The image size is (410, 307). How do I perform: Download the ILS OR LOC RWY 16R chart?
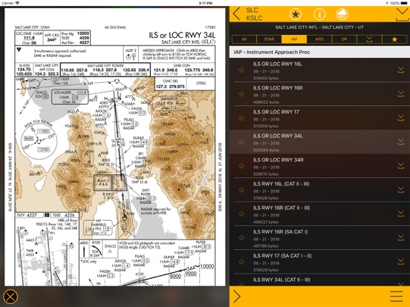coord(401,94)
